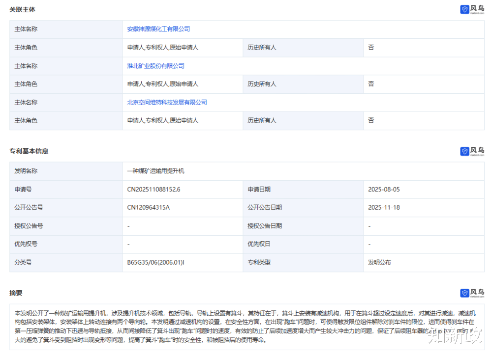491x356 pixels.
Task: Click the 风鸟 logo beside 关联主体 heading
Action: pyautogui.click(x=472, y=9)
